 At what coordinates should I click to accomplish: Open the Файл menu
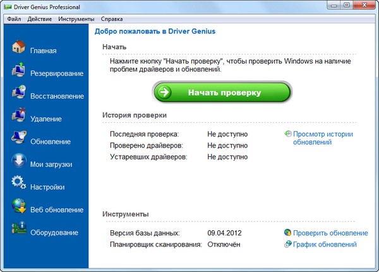(15, 19)
